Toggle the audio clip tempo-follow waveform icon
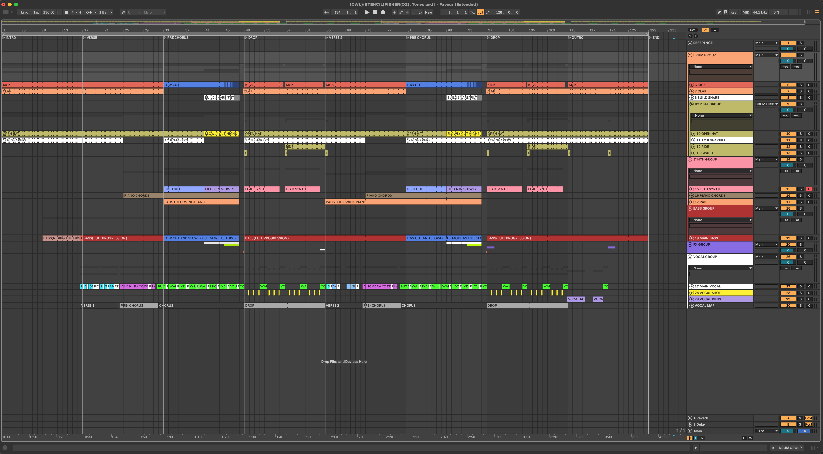 coord(690,438)
